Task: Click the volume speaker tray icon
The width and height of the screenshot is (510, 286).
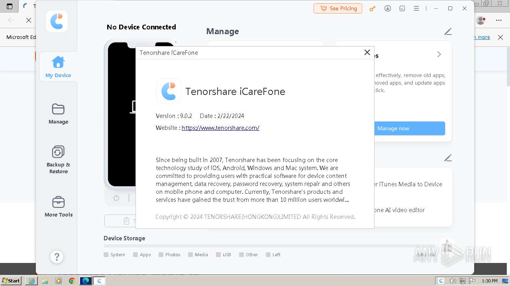Action: pyautogui.click(x=453, y=281)
